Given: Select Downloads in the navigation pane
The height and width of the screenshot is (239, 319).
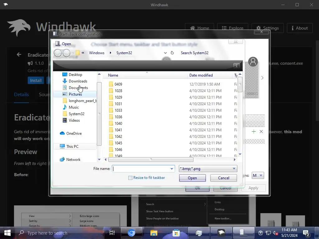Looking at the screenshot, I should click(x=78, y=81).
